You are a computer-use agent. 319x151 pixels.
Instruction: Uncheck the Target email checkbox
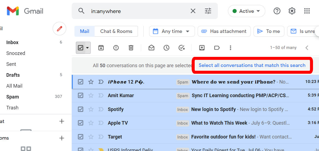pos(80,137)
